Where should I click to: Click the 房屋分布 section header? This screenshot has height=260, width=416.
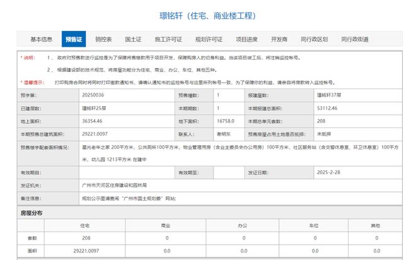32,213
